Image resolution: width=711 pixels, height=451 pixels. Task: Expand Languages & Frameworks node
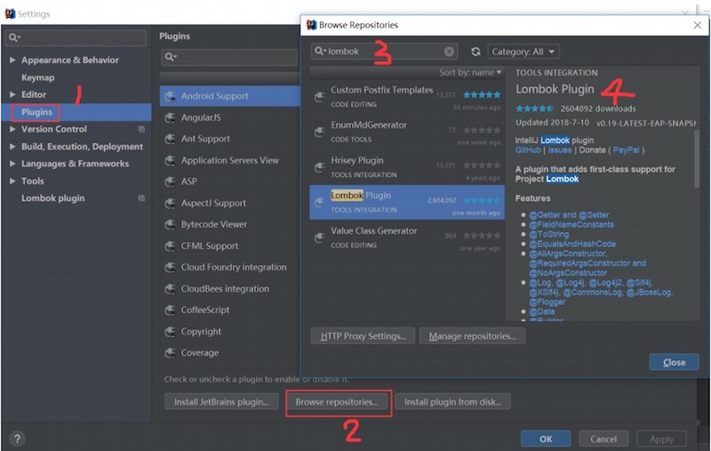tap(12, 164)
